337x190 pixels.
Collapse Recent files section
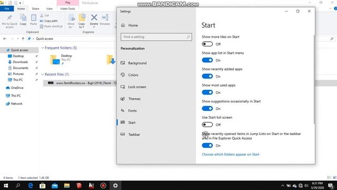click(43, 74)
